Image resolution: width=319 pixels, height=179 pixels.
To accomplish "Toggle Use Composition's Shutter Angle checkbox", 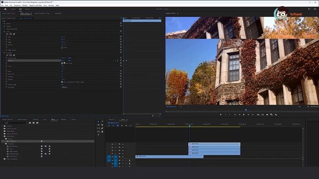I will 62,82.
